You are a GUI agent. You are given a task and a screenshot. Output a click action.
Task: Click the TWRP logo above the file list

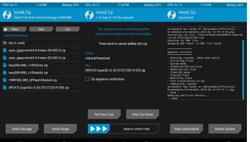(7, 15)
